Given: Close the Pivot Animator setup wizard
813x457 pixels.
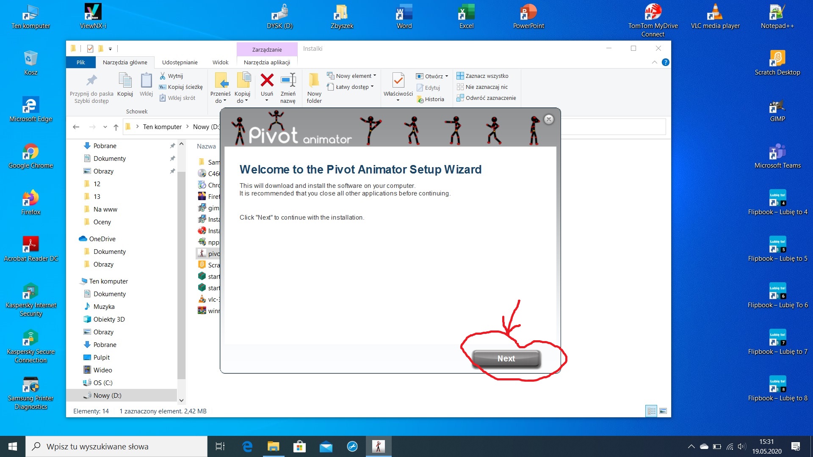Looking at the screenshot, I should (549, 119).
